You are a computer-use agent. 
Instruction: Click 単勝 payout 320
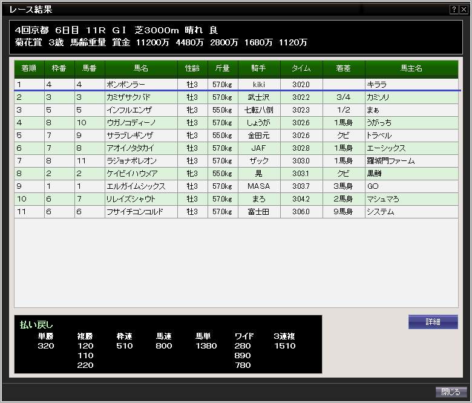[x=46, y=346]
